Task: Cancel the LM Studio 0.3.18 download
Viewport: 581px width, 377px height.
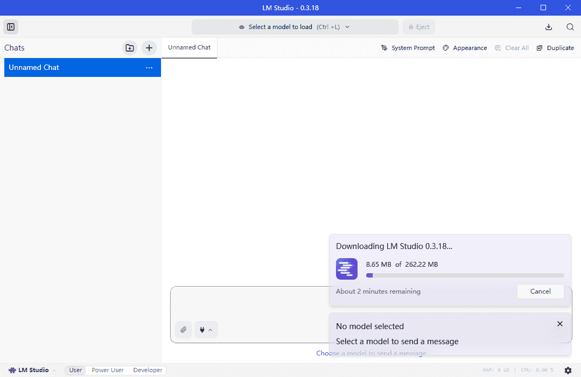Action: pos(540,291)
